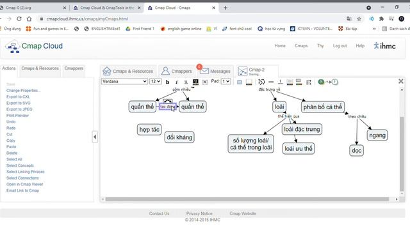Click Copy in Actions list

[11, 141]
